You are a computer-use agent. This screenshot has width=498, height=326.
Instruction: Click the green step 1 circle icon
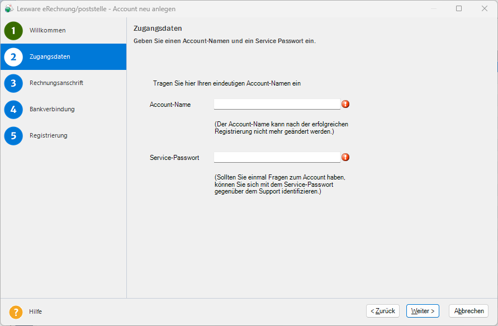click(x=13, y=31)
